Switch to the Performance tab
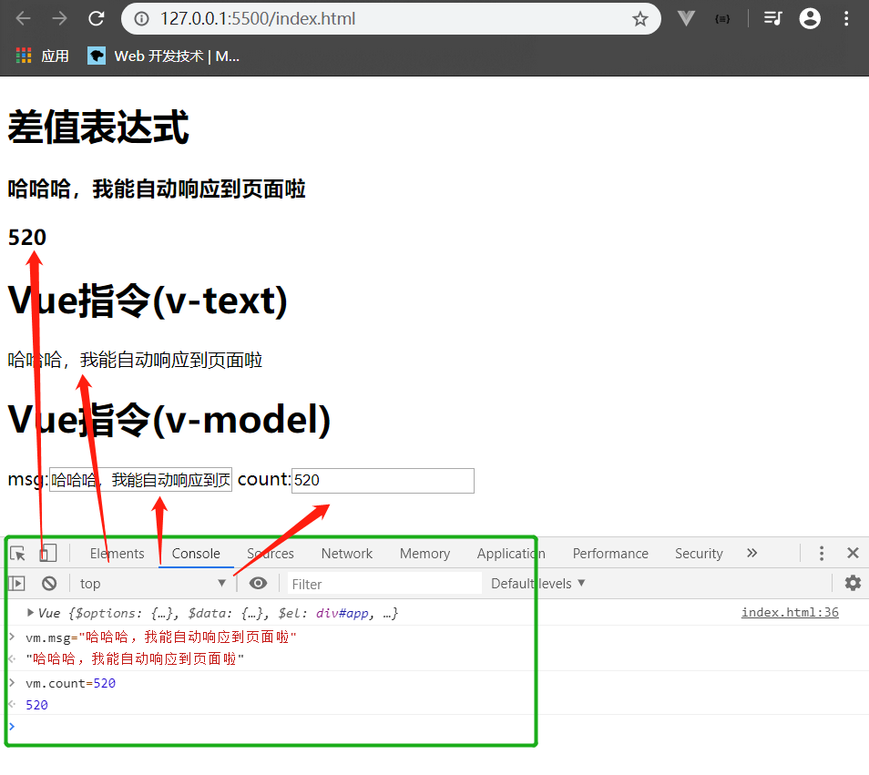The image size is (869, 775). pos(610,554)
